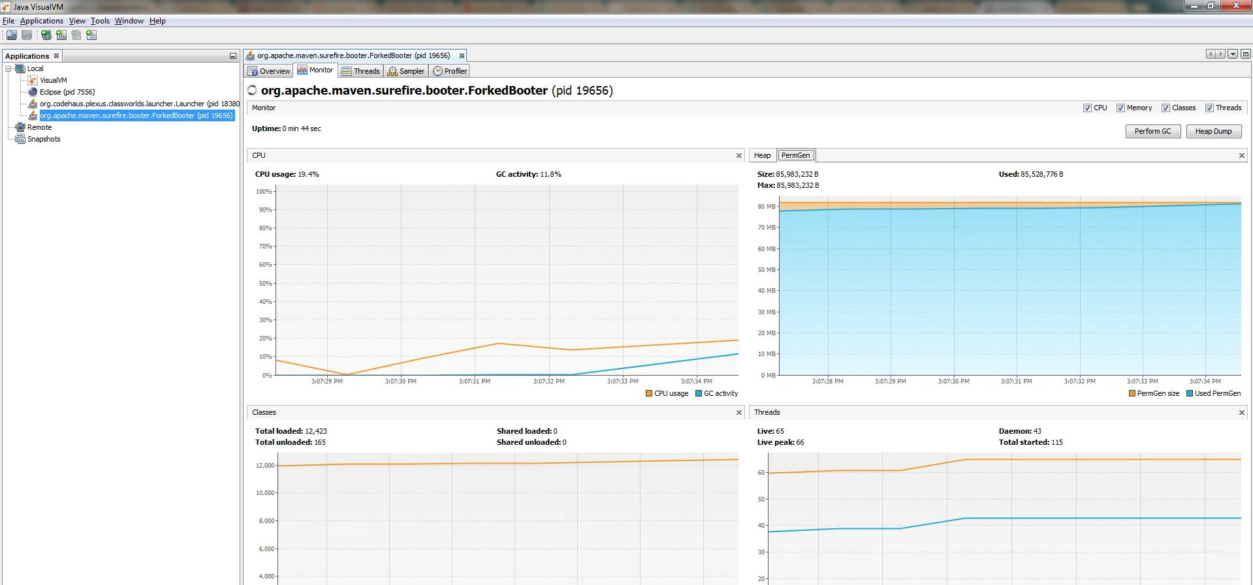
Task: Click the Local computer node icon
Action: pos(20,68)
